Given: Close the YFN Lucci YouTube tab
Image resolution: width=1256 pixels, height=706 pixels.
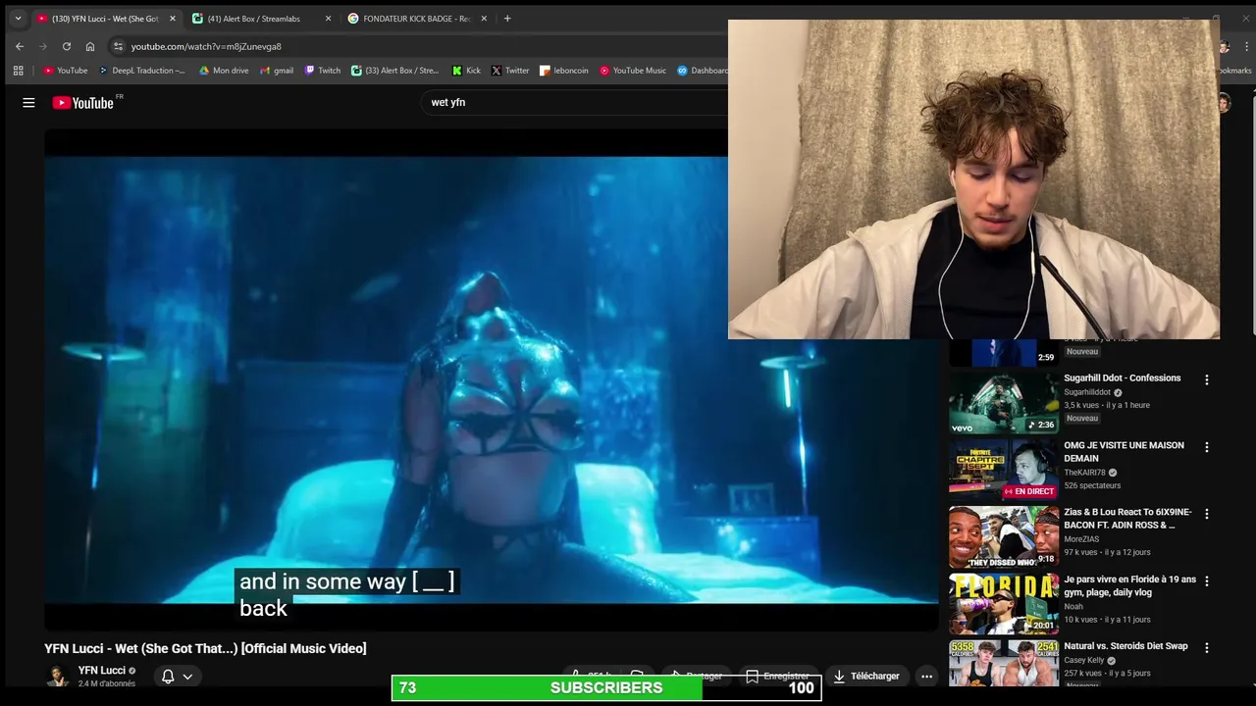Looking at the screenshot, I should tap(172, 19).
